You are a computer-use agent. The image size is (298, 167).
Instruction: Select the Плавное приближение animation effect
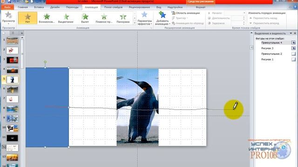click(104, 18)
